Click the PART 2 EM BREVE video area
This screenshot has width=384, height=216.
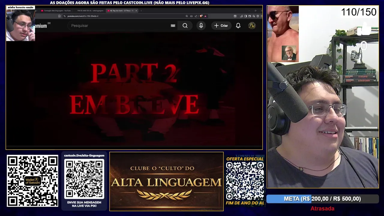coord(134,89)
